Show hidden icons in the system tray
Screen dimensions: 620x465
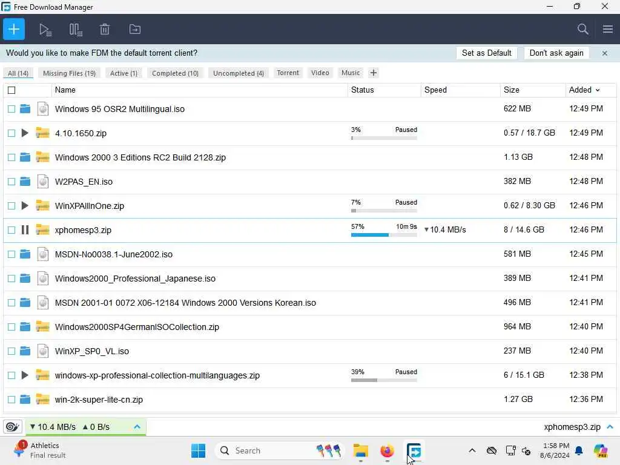[x=472, y=450]
